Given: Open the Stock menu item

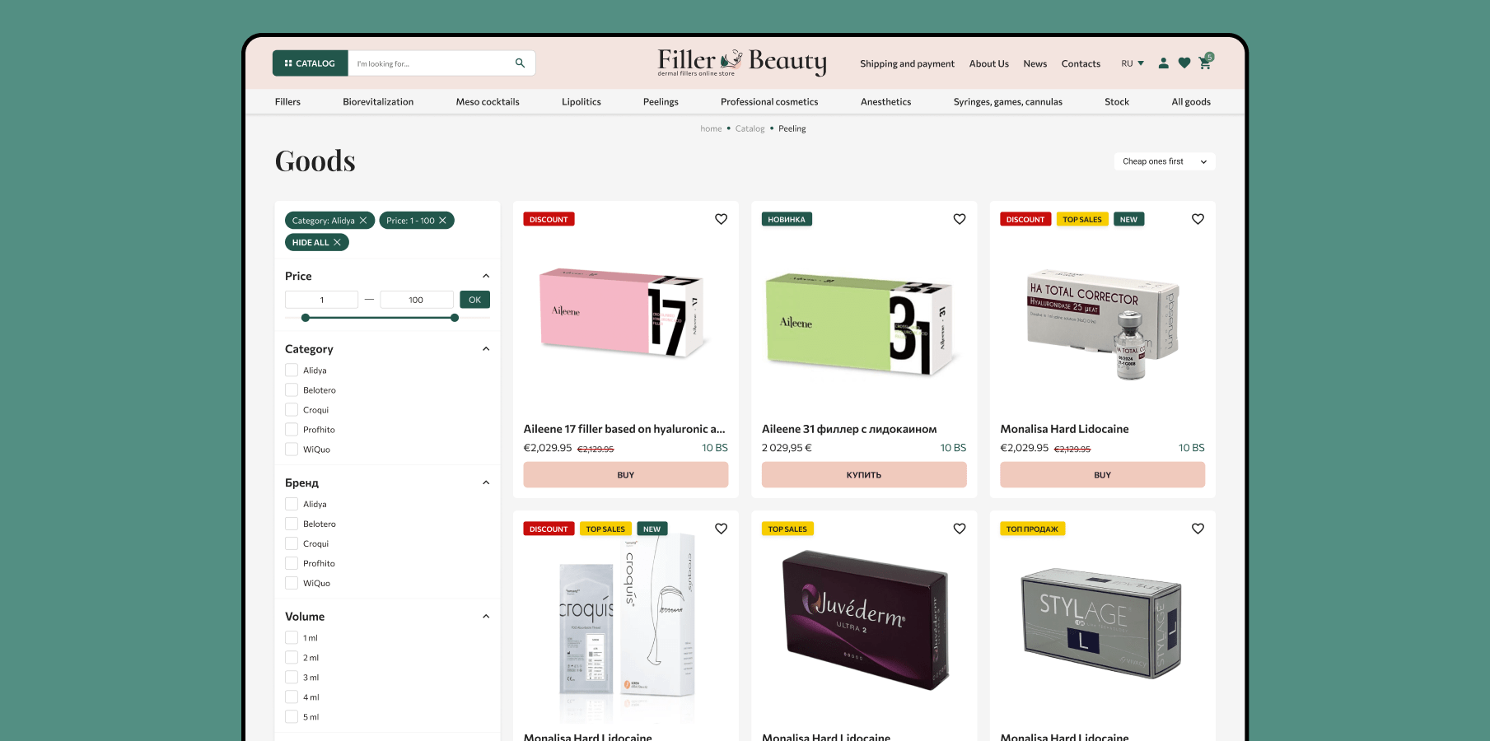Looking at the screenshot, I should 1117,102.
